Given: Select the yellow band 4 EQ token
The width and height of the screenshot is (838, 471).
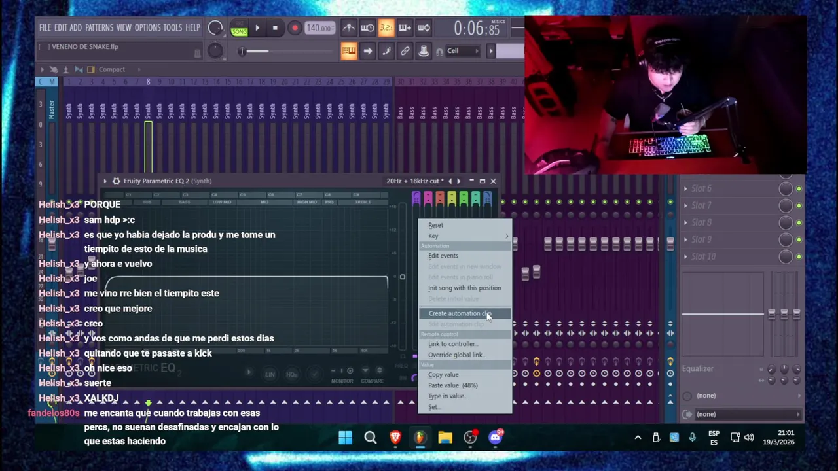Looking at the screenshot, I should [x=452, y=198].
